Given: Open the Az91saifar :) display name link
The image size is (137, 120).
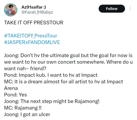Looking at the screenshot, I should coord(34,7).
